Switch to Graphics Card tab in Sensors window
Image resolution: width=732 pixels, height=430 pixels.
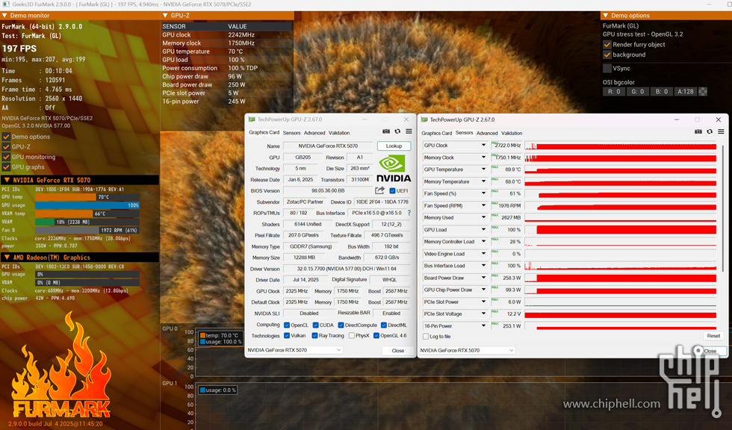click(436, 133)
